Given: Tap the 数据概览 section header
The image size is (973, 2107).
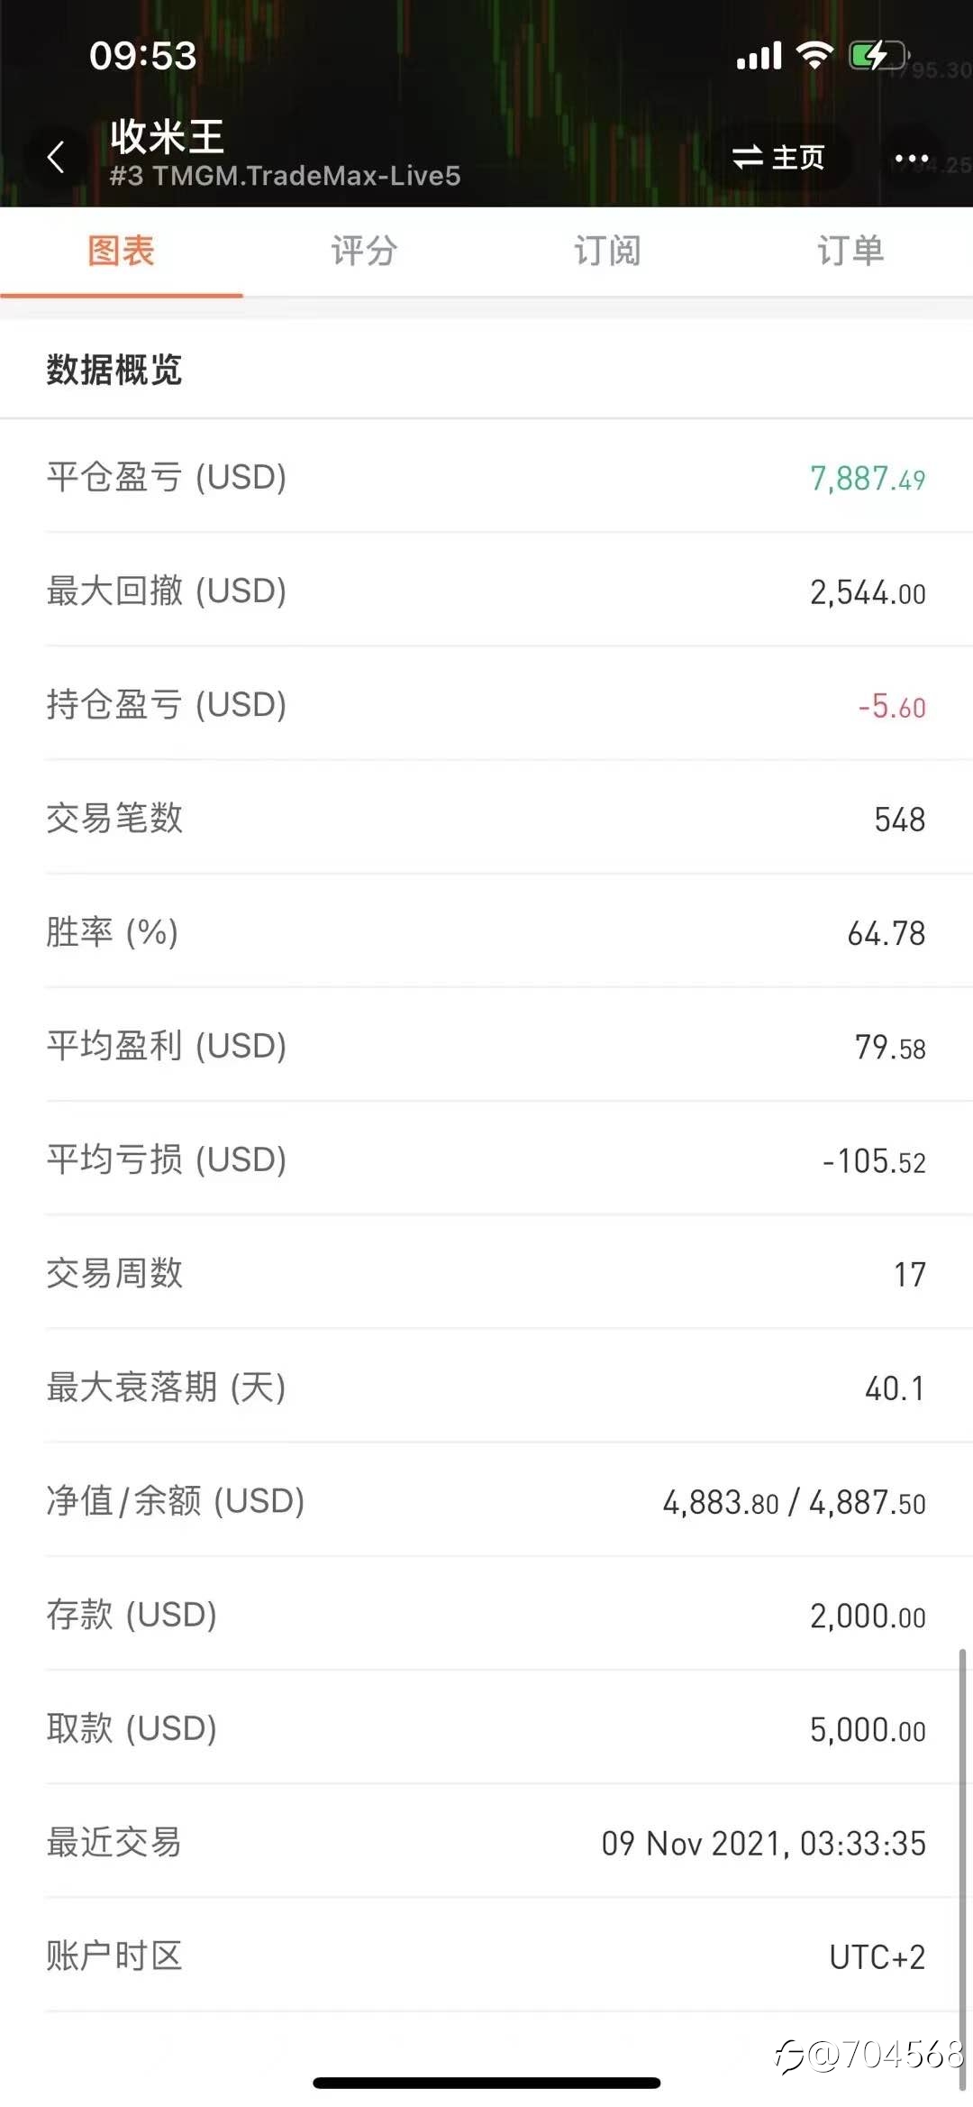Looking at the screenshot, I should pyautogui.click(x=114, y=370).
